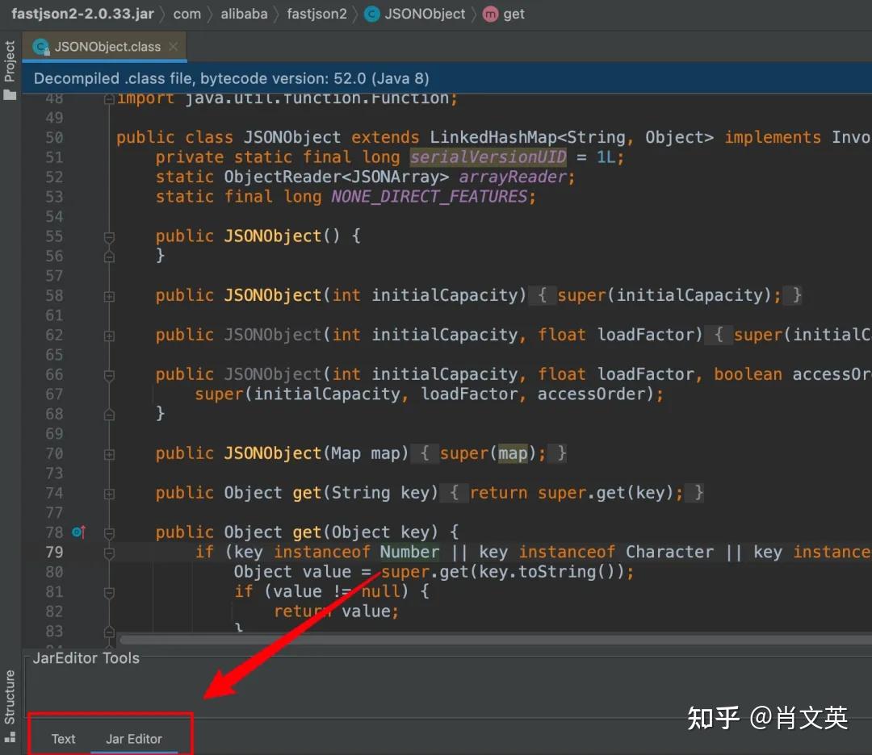Image resolution: width=872 pixels, height=755 pixels.
Task: Switch to the Jar Editor tab
Action: coord(133,738)
